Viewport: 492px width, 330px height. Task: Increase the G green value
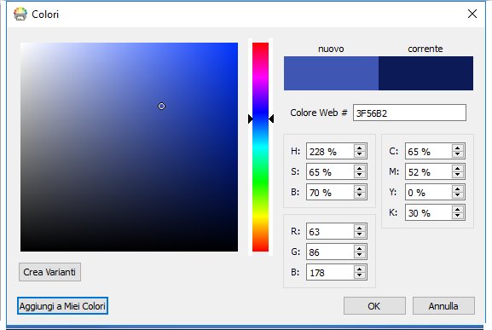pos(360,248)
